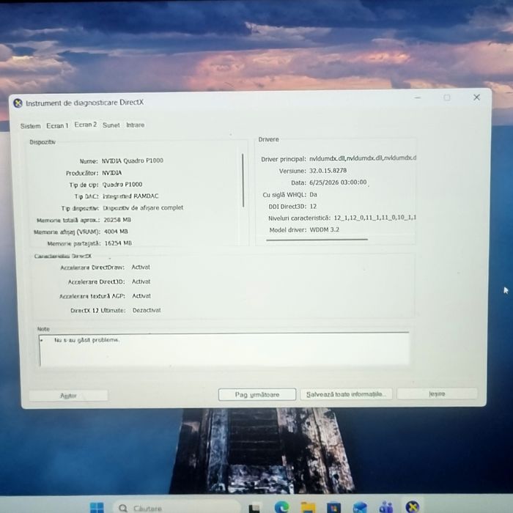The height and width of the screenshot is (513, 513).
Task: Open the Sunet tab
Action: pyautogui.click(x=111, y=125)
